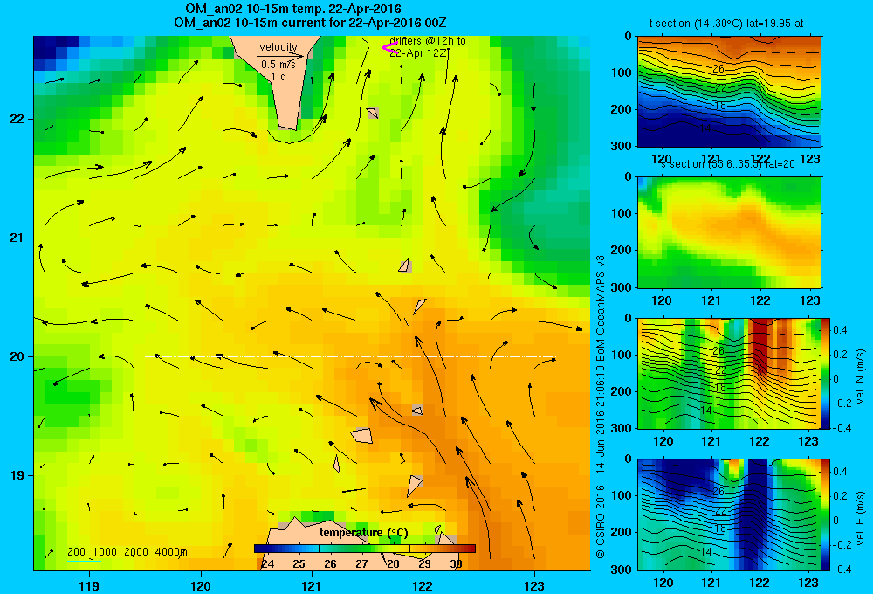Click the 'drifters @12h to' label
This screenshot has width=873, height=594.
click(428, 41)
